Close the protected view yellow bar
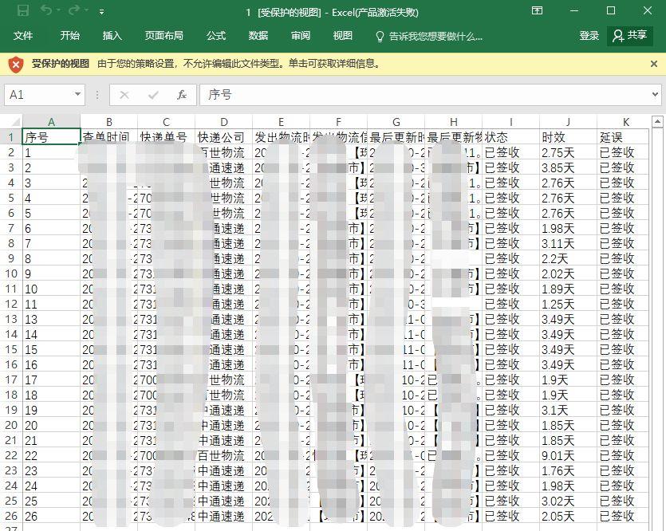Screen dimensions: 666x531 654,64
